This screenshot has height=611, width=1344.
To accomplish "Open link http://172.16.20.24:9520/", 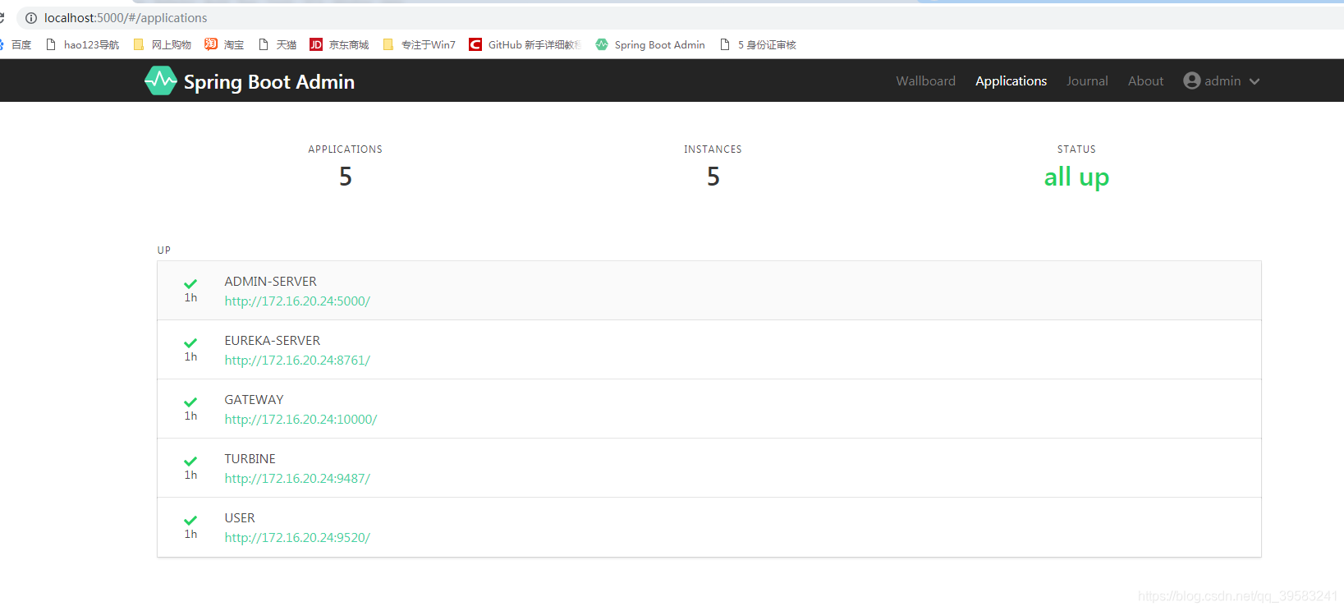I will click(297, 537).
